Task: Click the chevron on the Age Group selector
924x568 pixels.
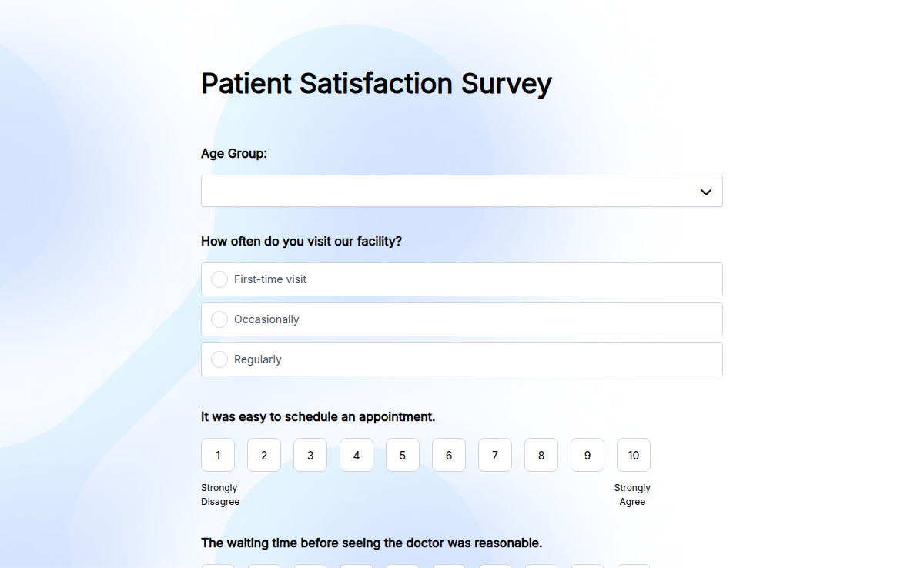Action: (x=705, y=191)
